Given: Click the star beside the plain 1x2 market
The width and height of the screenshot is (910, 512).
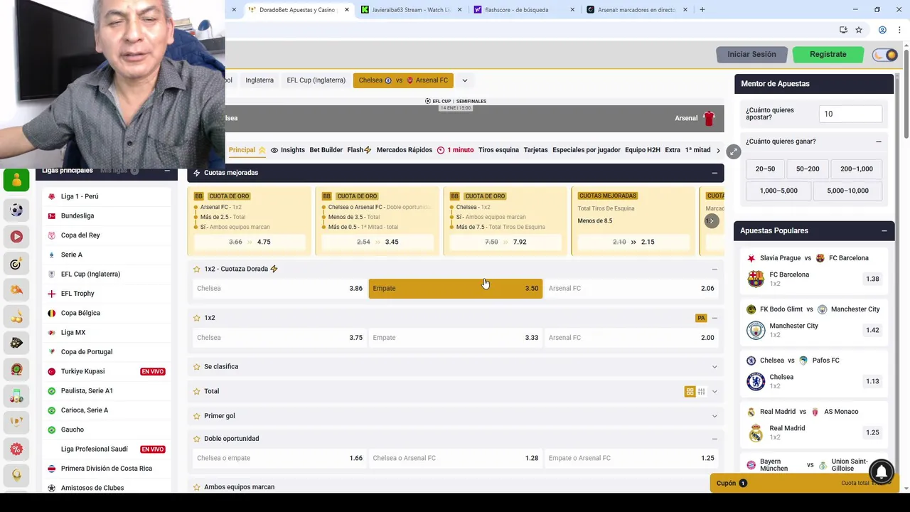Looking at the screenshot, I should [x=197, y=318].
